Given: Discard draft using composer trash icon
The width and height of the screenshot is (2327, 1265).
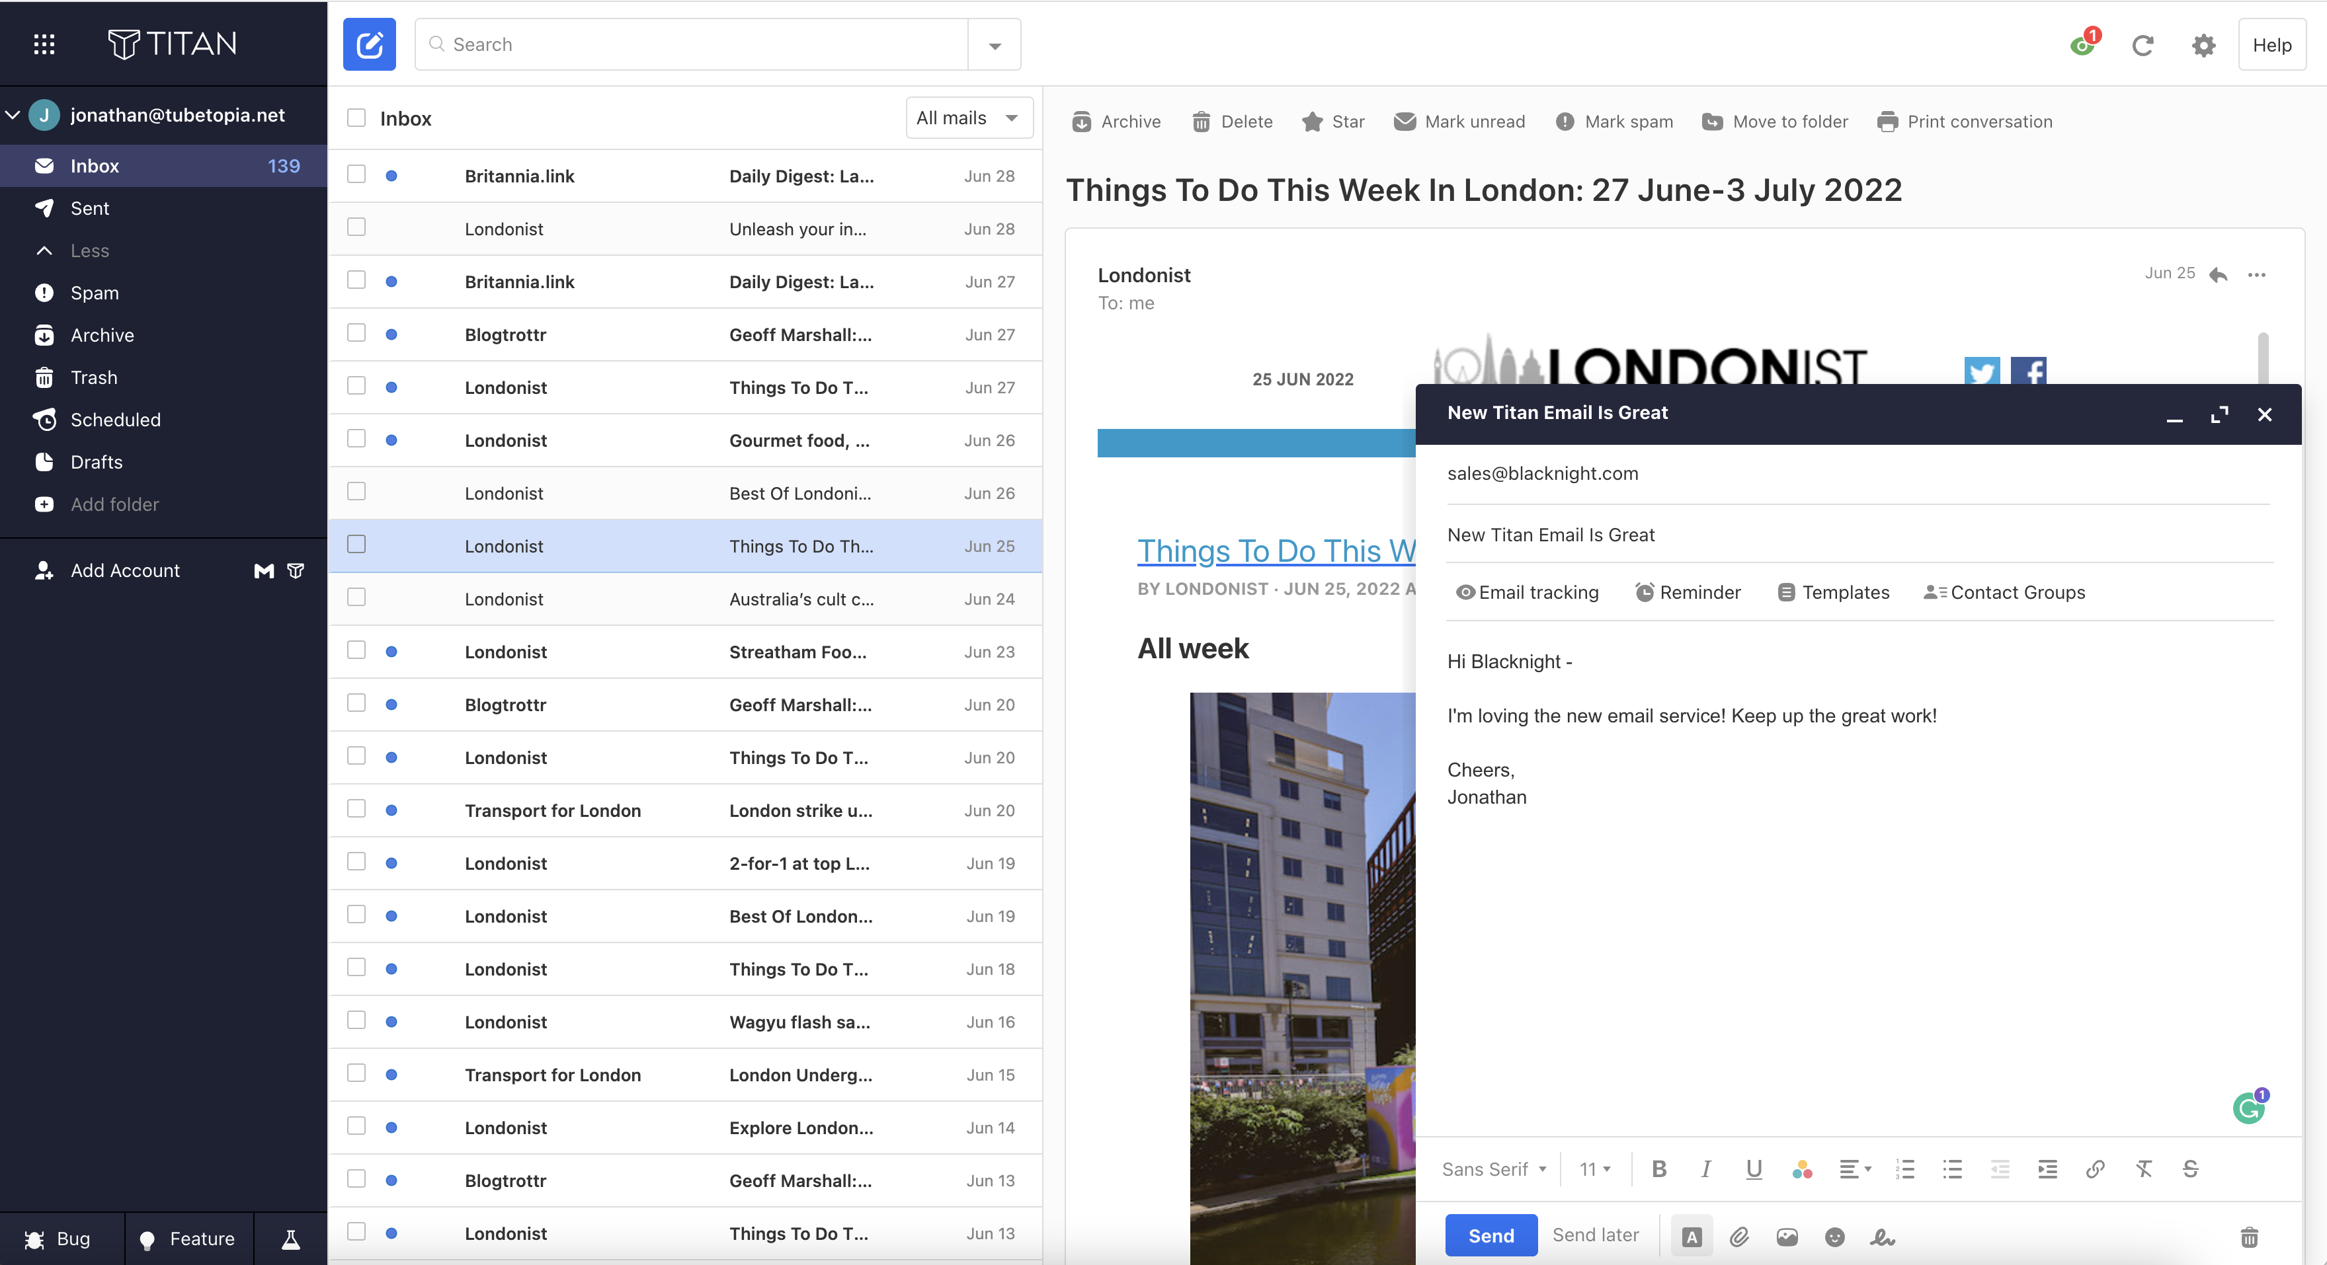Looking at the screenshot, I should (2250, 1237).
